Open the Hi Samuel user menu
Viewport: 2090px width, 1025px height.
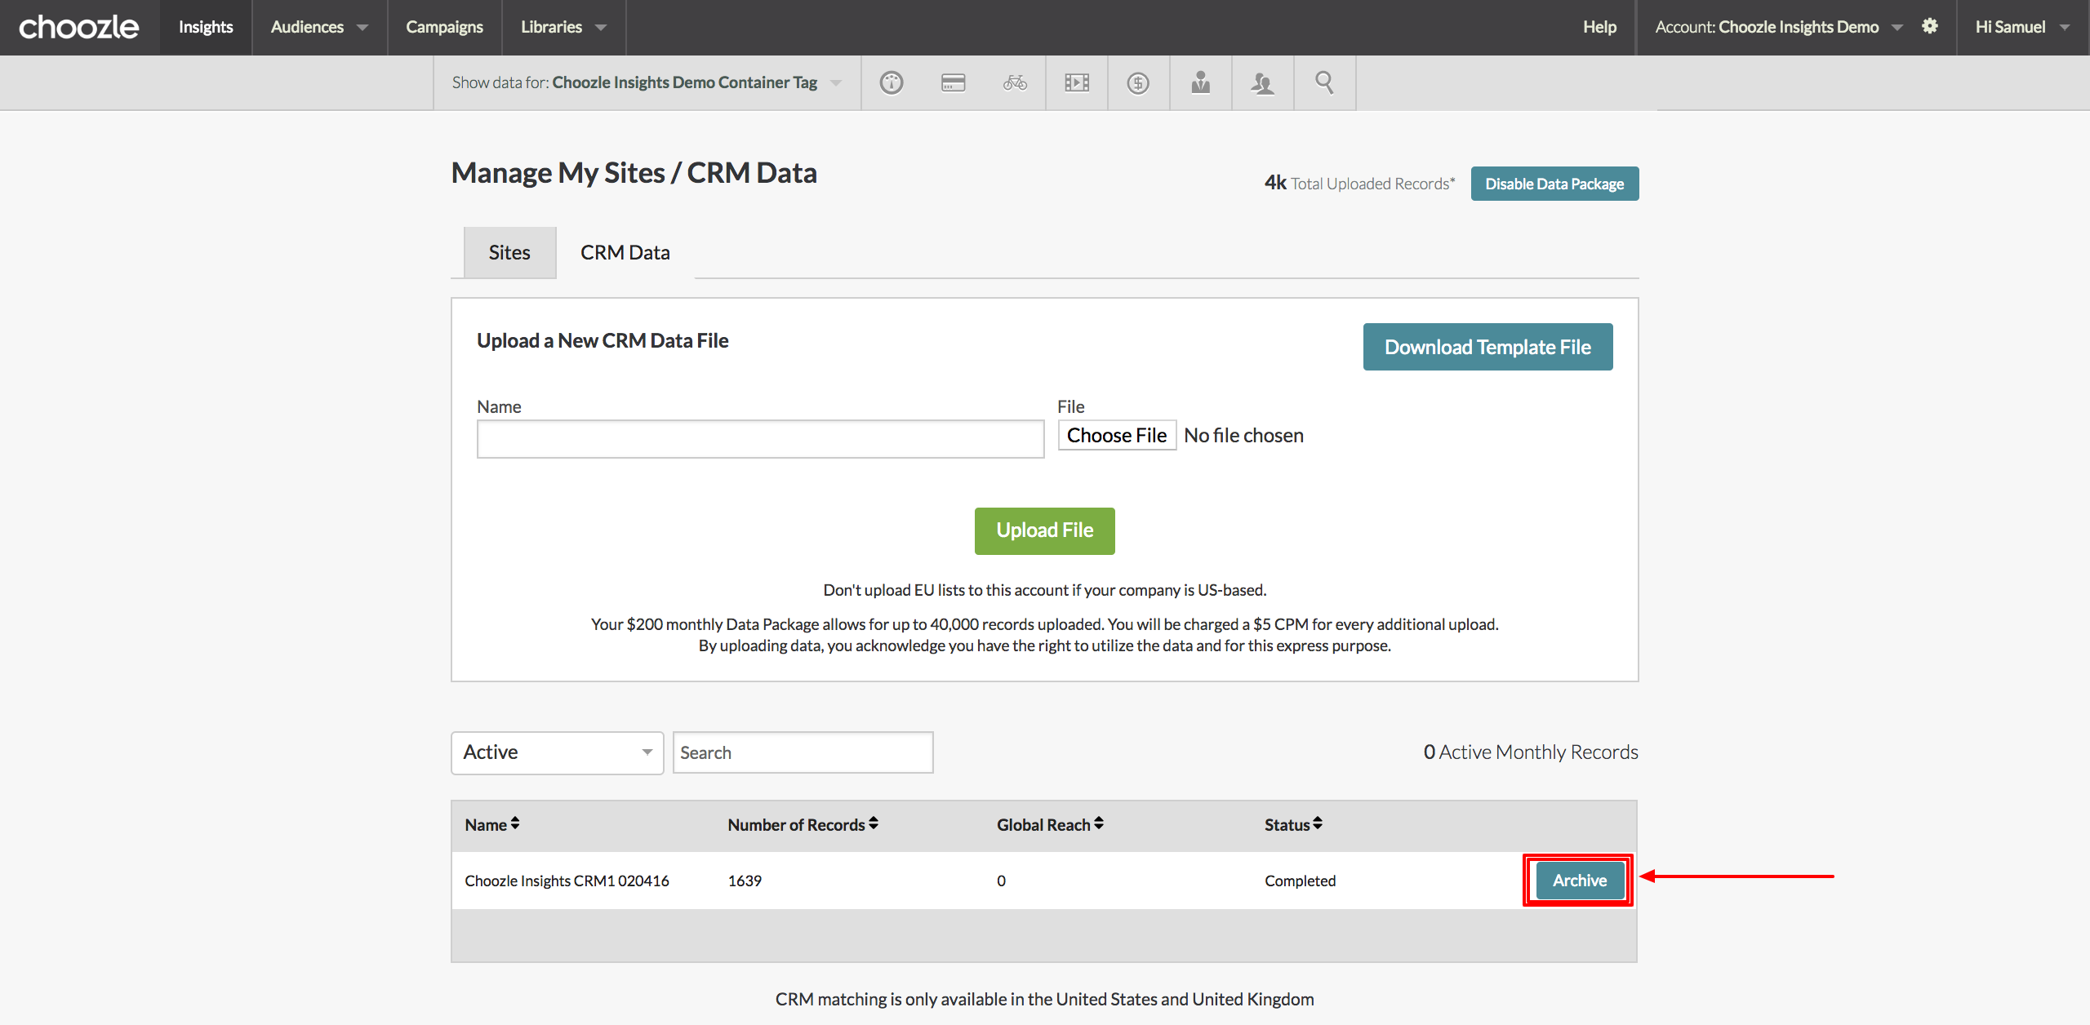pos(2021,27)
